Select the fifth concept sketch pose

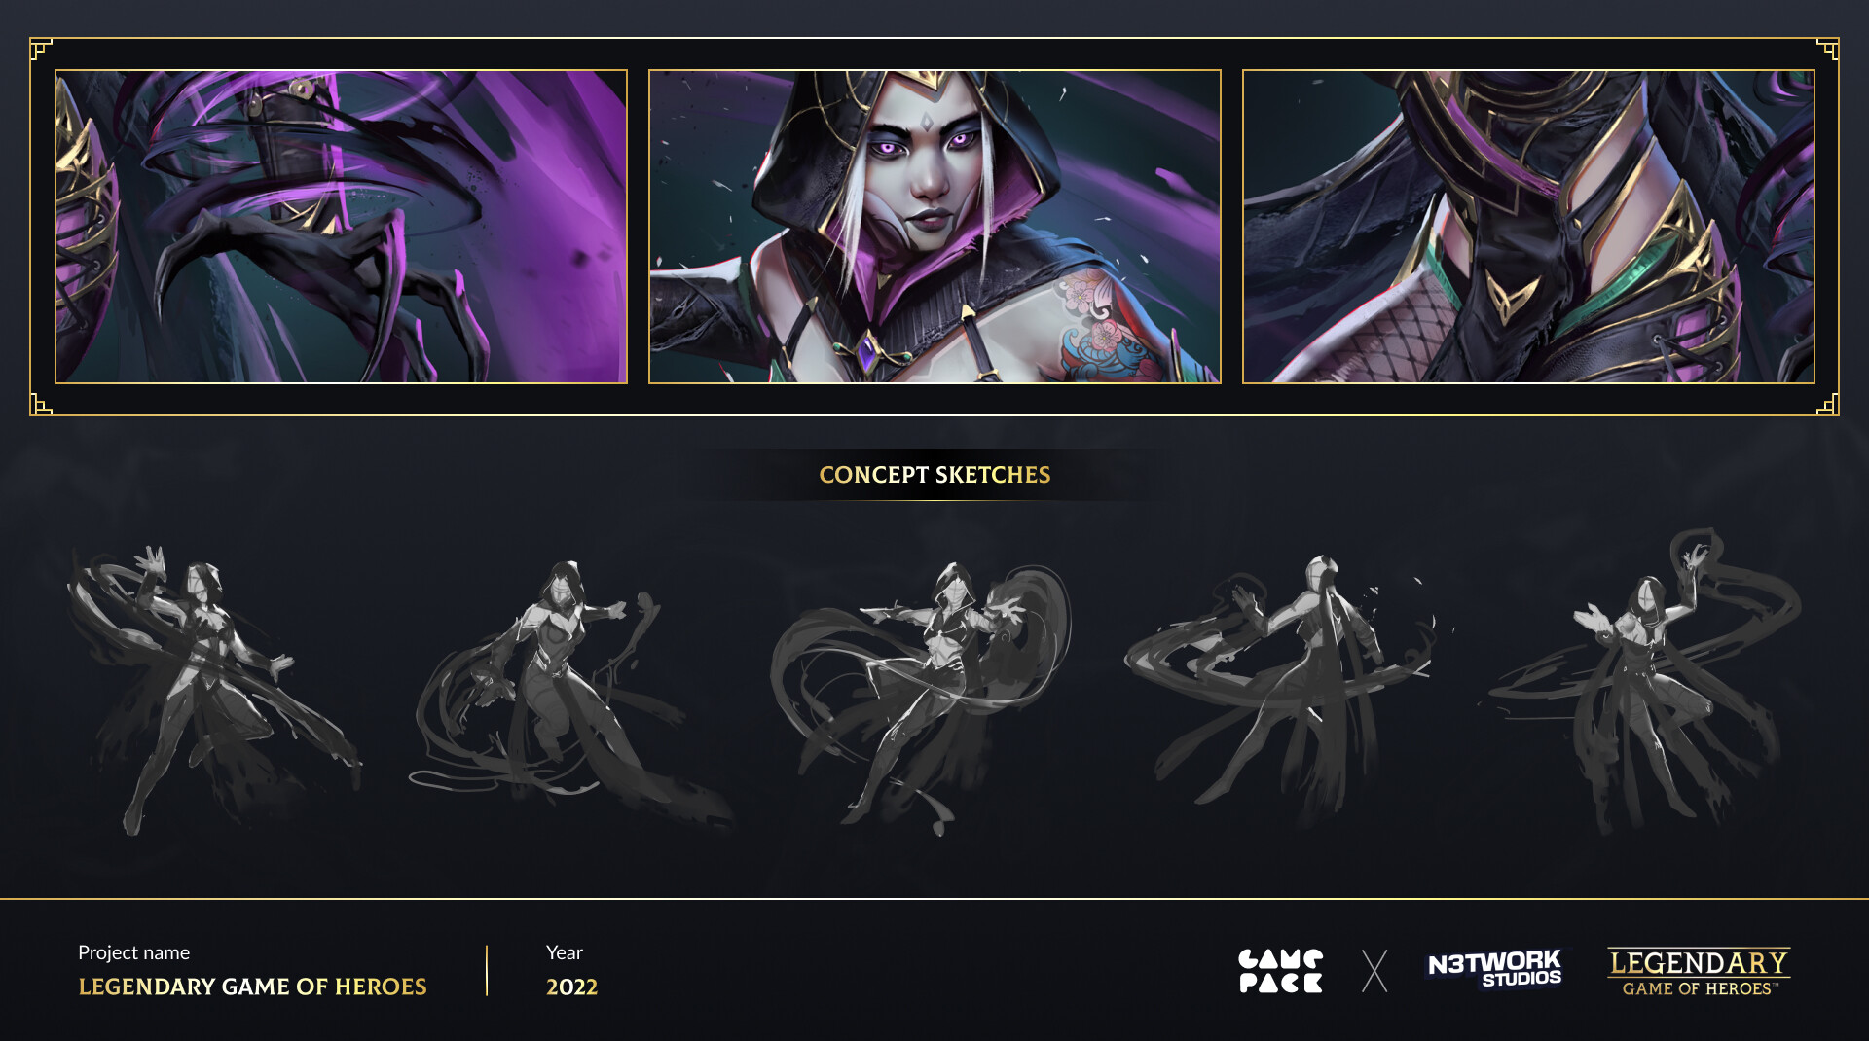[1645, 681]
